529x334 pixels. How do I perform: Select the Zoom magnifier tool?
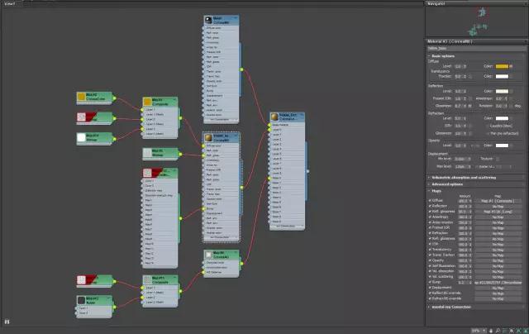[x=498, y=331]
